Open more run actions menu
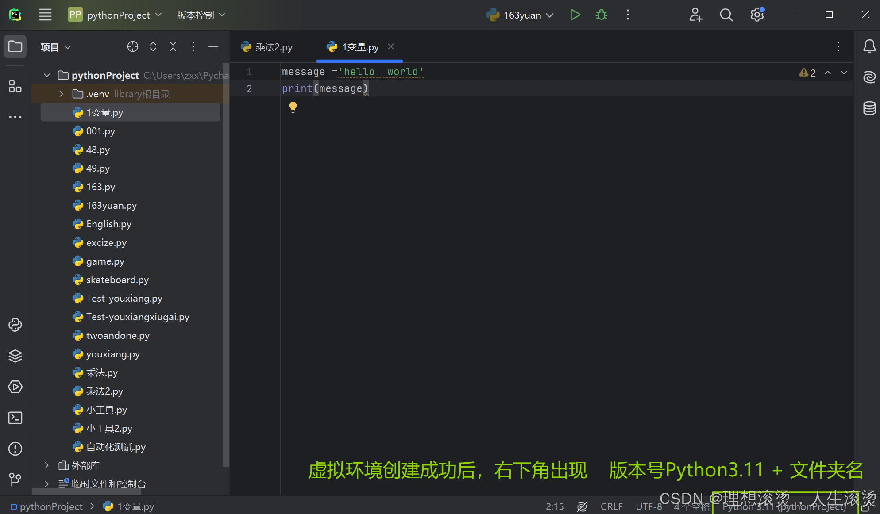The width and height of the screenshot is (880, 514). [x=628, y=15]
